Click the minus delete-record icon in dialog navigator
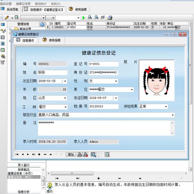194x194 pixels. tap(45, 154)
